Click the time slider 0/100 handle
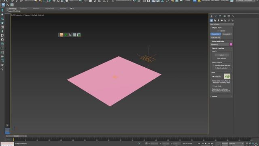 (x=16, y=136)
